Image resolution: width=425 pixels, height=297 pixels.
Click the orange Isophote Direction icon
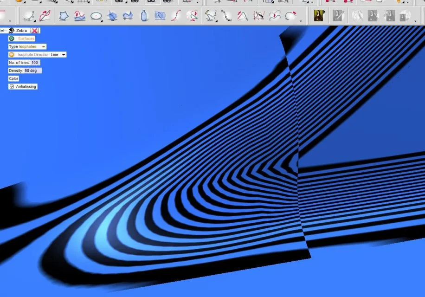pos(12,54)
